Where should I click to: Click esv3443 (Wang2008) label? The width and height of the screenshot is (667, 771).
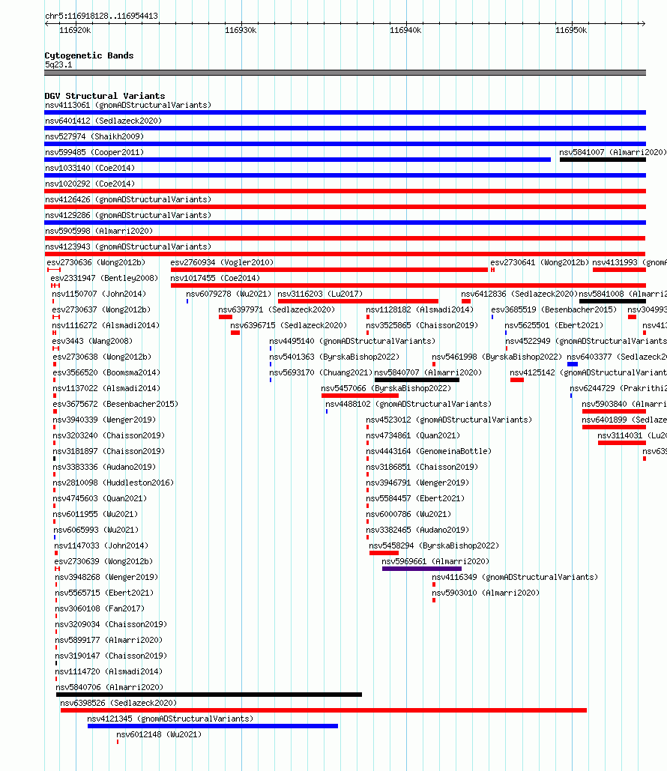(x=92, y=341)
